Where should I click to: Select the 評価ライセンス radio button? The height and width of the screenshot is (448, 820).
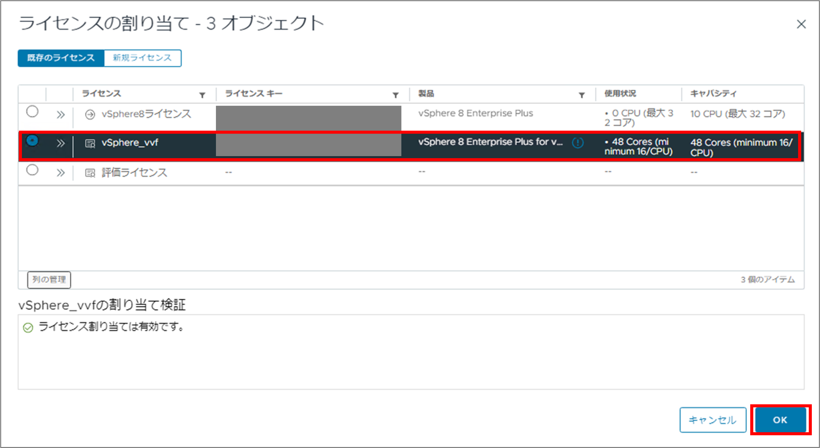click(x=32, y=170)
